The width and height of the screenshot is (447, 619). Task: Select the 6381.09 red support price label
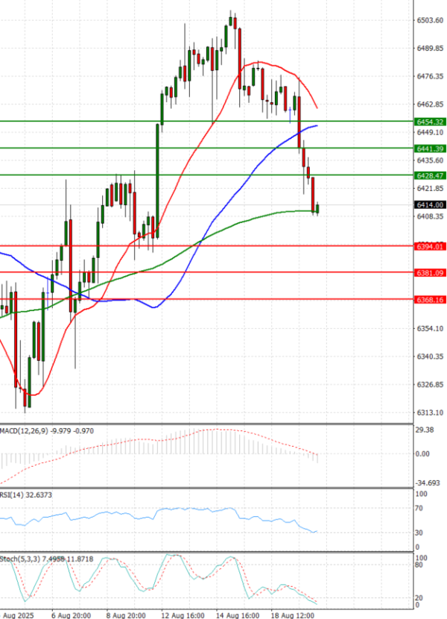(430, 273)
